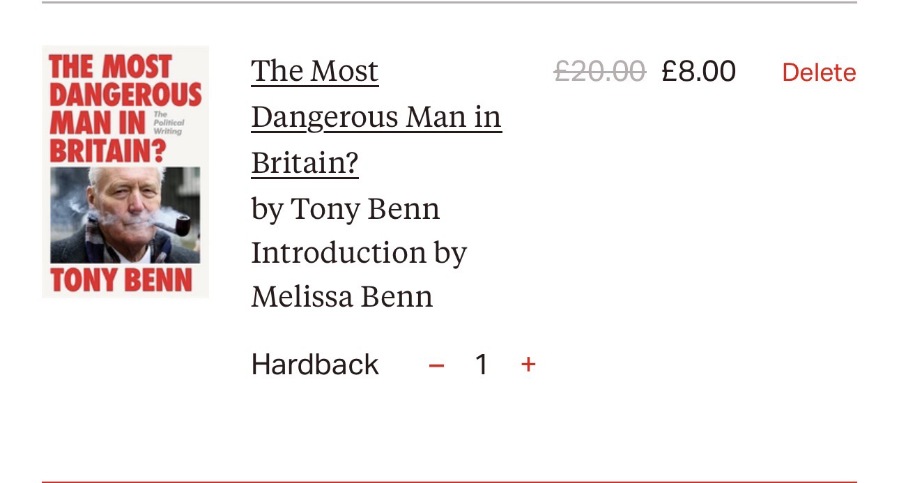Screen dimensions: 899x483
Task: Click "The Most" in the title link
Action: [x=315, y=71]
